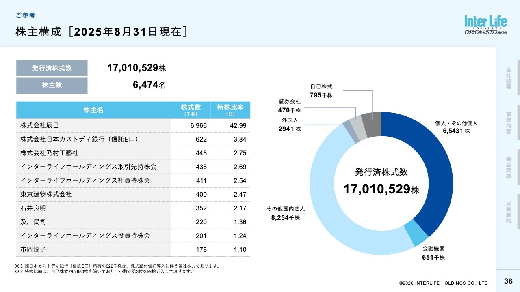
Task: Select the 株式会社辰巳 table row
Action: tap(133, 126)
